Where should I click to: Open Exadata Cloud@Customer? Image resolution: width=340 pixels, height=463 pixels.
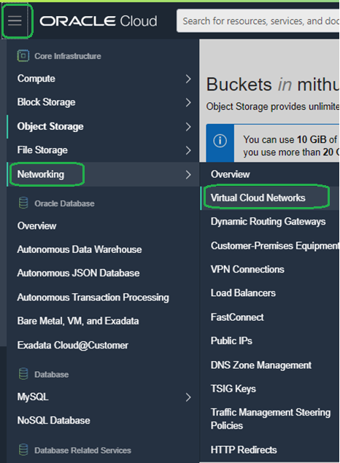pyautogui.click(x=73, y=345)
